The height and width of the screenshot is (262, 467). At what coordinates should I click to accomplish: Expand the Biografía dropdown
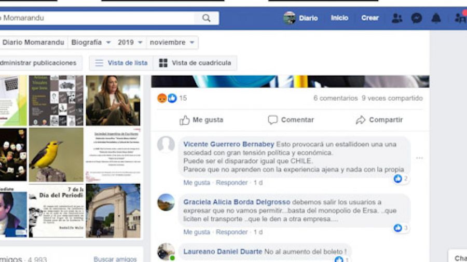tap(91, 43)
